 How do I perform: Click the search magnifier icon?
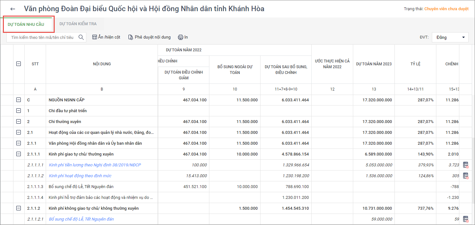coord(81,37)
